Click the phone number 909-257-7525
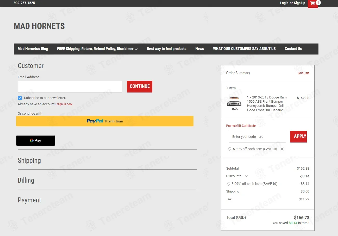 (24, 3)
